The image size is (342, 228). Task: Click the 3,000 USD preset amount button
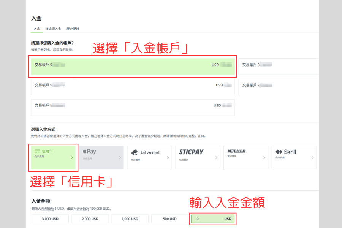50,219
